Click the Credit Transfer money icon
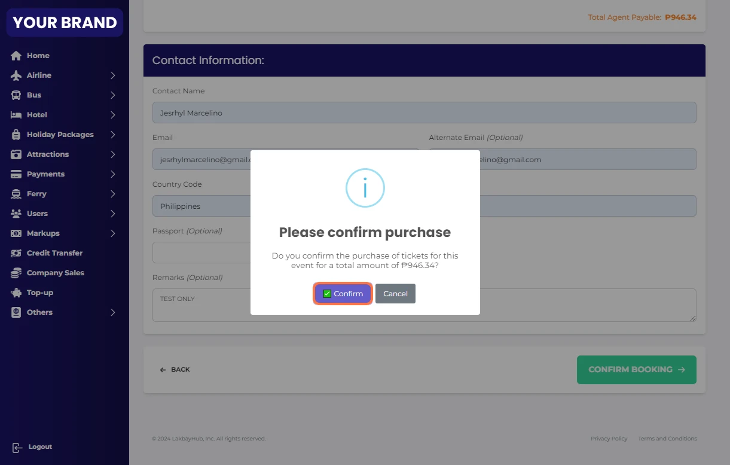Screen dimensions: 730x465 click(16, 253)
